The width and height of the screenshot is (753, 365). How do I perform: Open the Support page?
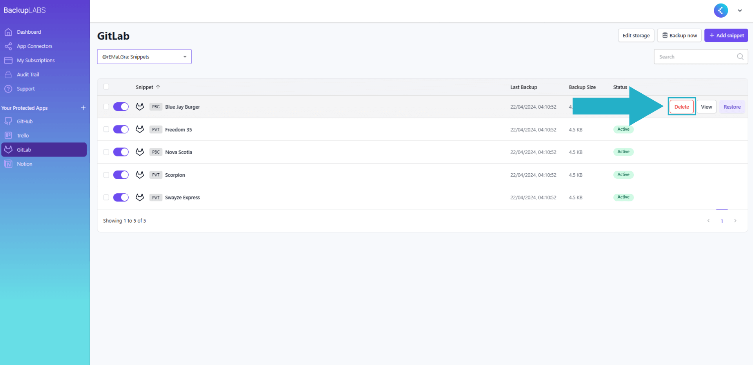(x=26, y=89)
